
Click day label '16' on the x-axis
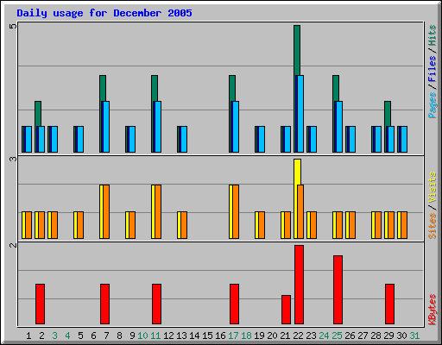(220, 336)
